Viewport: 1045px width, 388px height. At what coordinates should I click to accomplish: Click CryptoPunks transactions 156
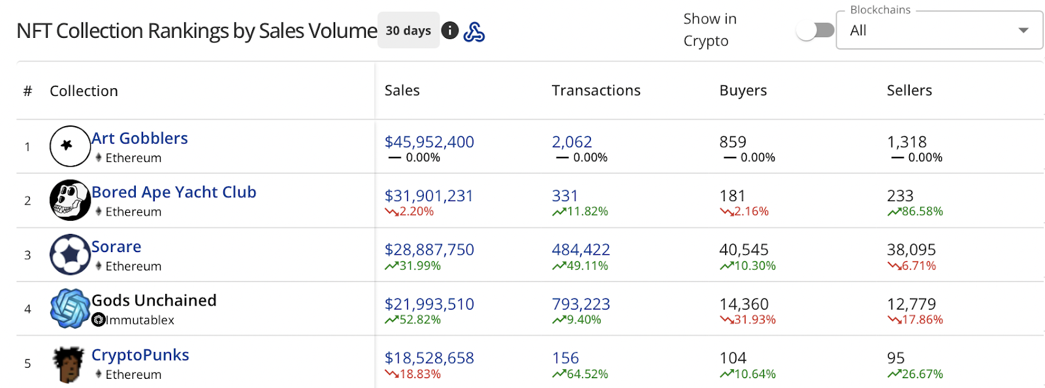click(x=566, y=358)
